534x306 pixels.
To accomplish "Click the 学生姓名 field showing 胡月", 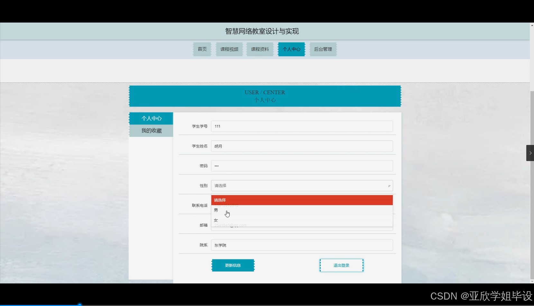I will (301, 146).
